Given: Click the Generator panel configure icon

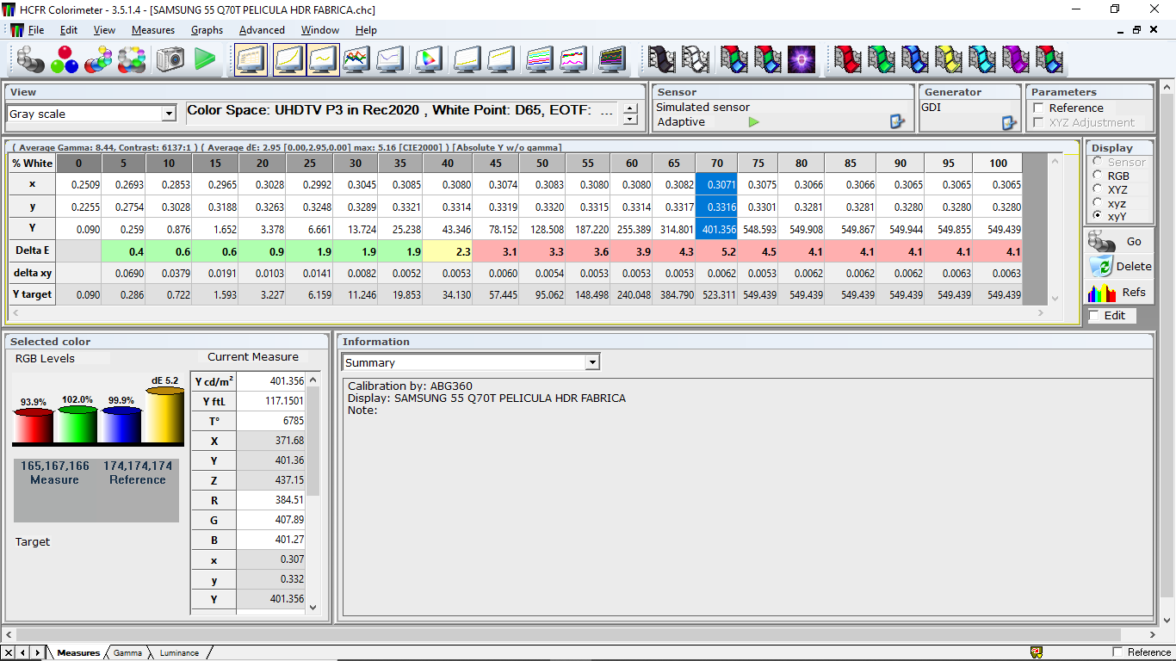Looking at the screenshot, I should tap(1010, 122).
